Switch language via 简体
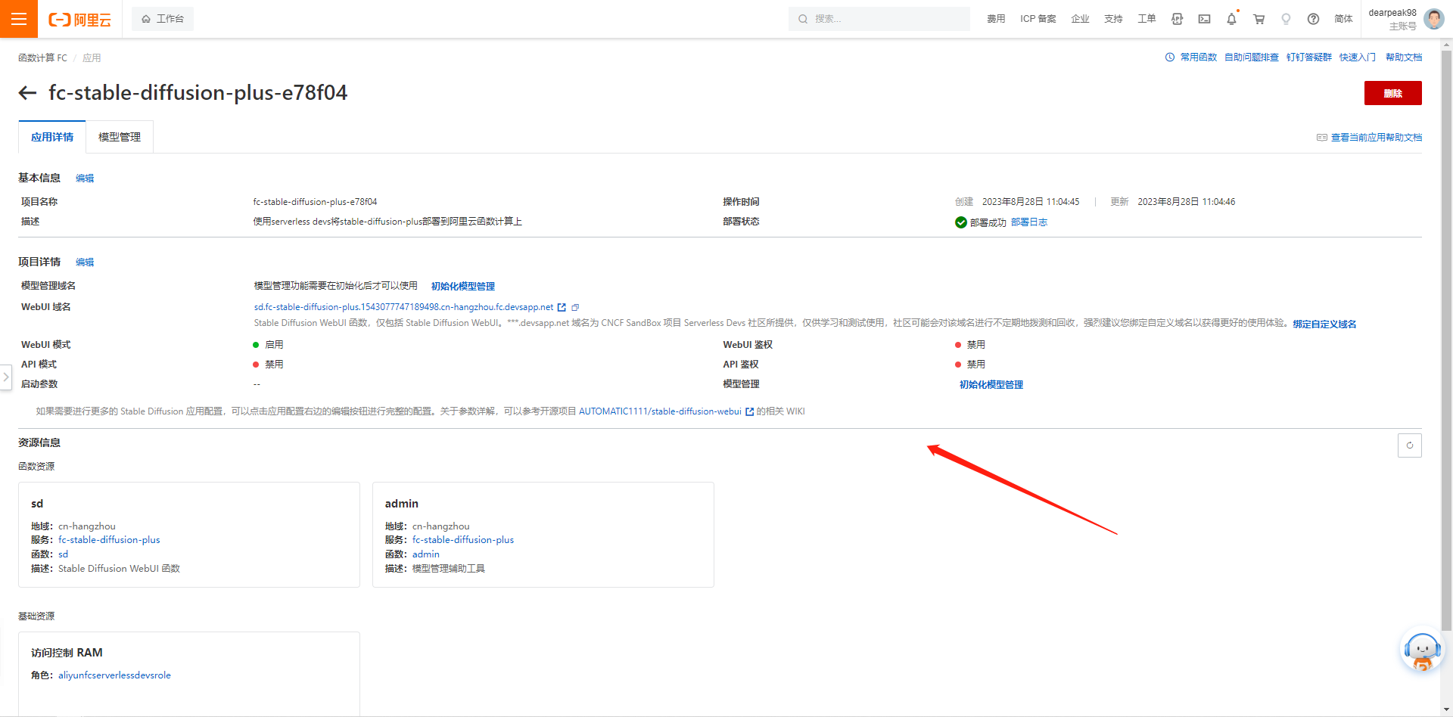This screenshot has width=1453, height=717. 1343,19
